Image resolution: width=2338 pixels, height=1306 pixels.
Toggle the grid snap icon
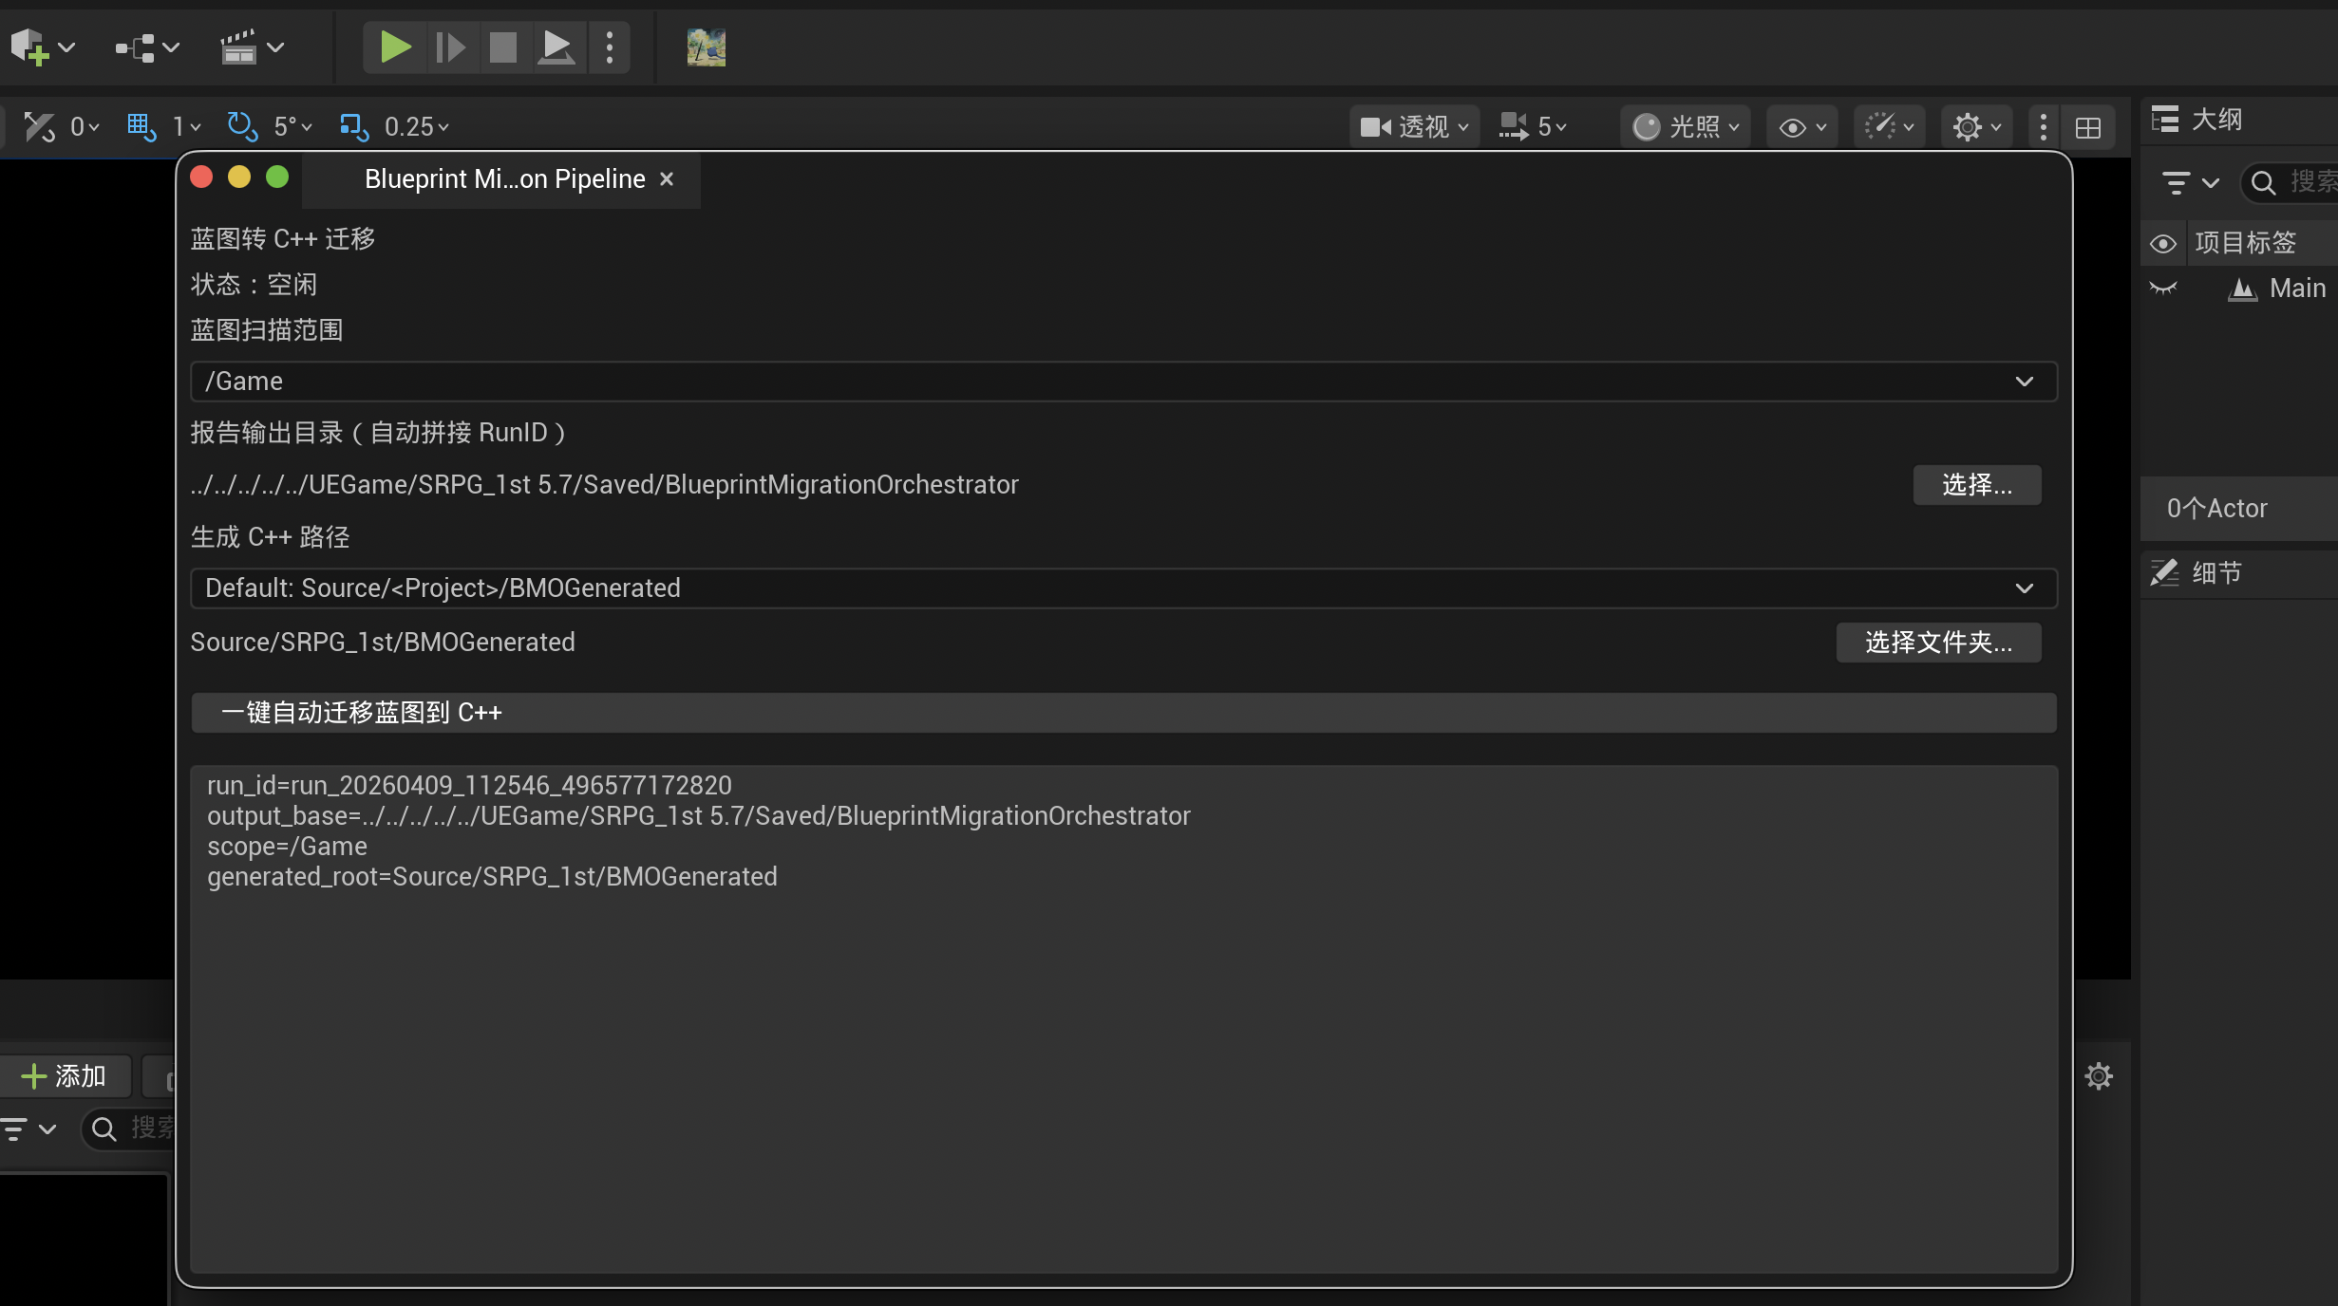point(141,126)
